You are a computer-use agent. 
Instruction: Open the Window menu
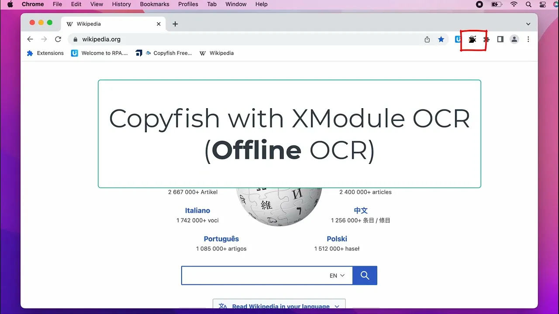point(236,4)
